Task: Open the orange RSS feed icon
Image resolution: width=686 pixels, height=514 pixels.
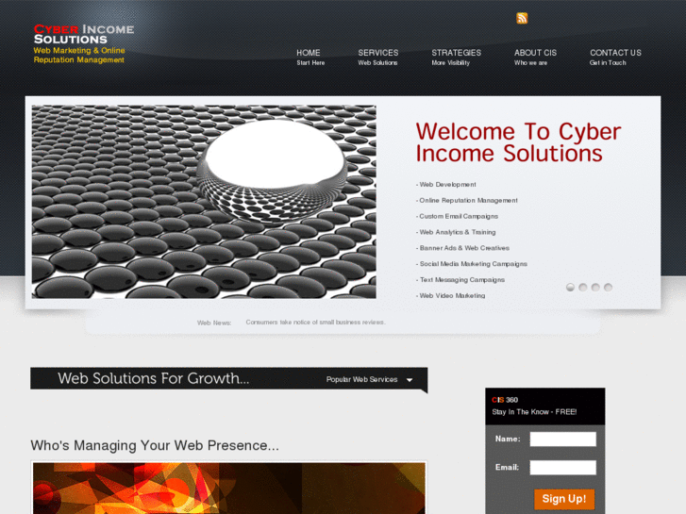Action: (x=522, y=18)
